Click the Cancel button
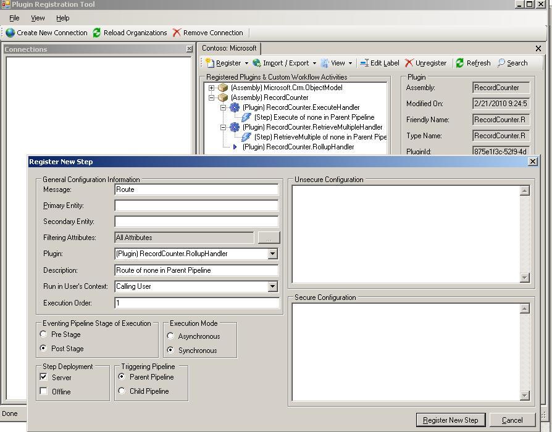Viewport: 552px width, 432px height. (x=512, y=420)
